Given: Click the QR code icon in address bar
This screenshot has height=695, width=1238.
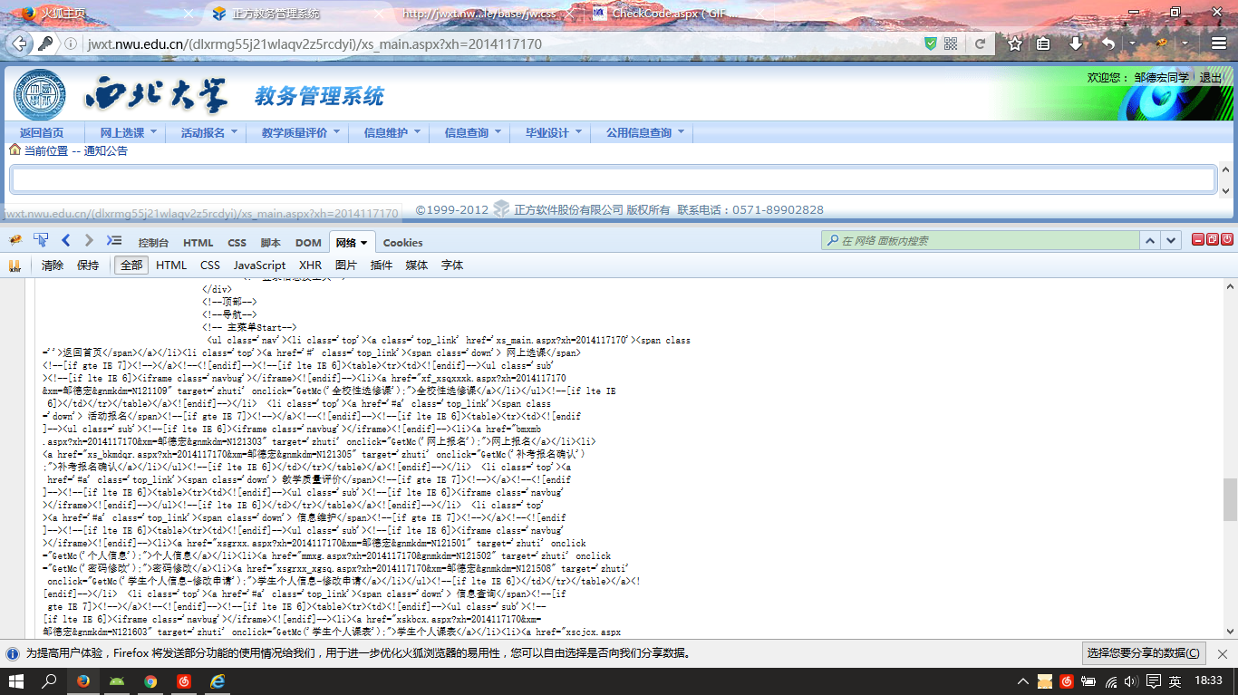Looking at the screenshot, I should pyautogui.click(x=951, y=43).
